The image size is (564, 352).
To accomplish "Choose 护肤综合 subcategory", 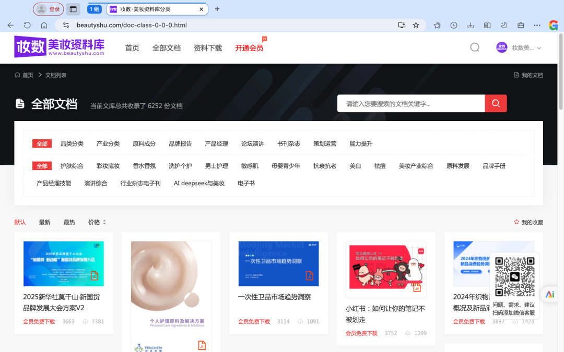I will 72,166.
